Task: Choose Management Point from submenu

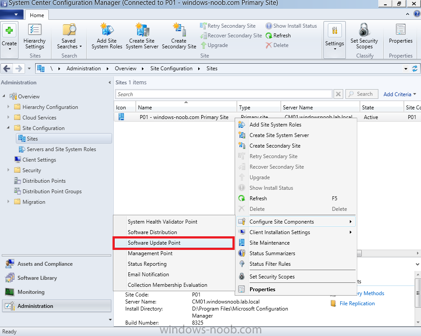Action: point(174,253)
